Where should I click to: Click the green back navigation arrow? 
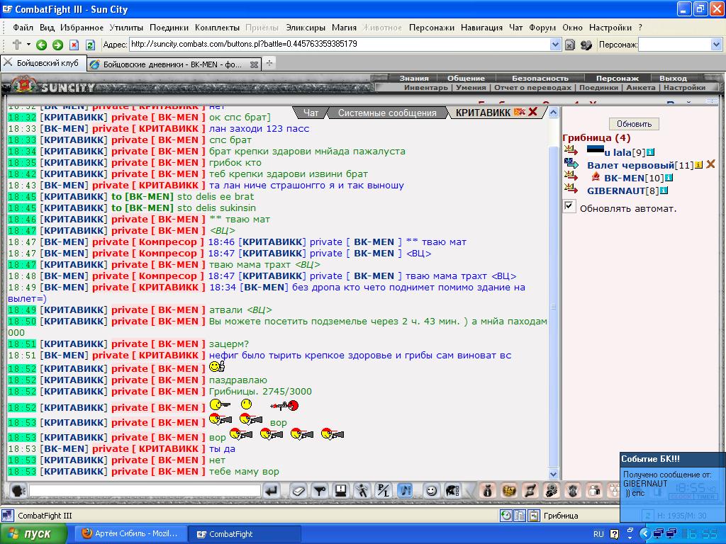[x=41, y=45]
